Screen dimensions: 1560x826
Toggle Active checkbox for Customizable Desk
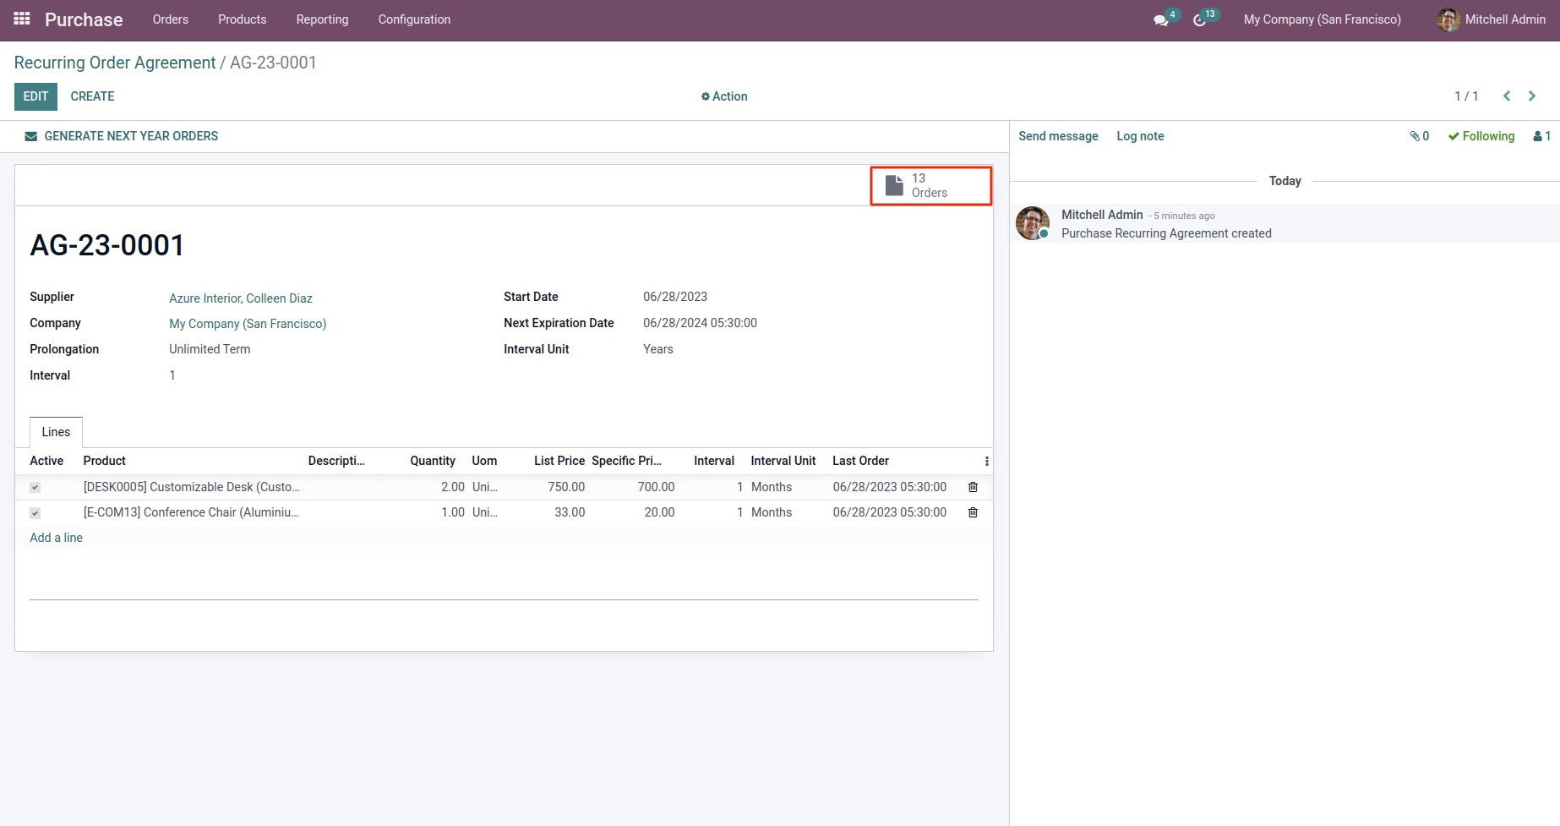[35, 487]
